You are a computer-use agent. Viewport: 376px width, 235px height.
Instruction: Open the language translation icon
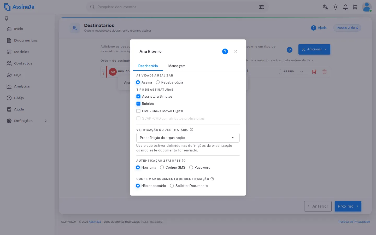click(325, 7)
